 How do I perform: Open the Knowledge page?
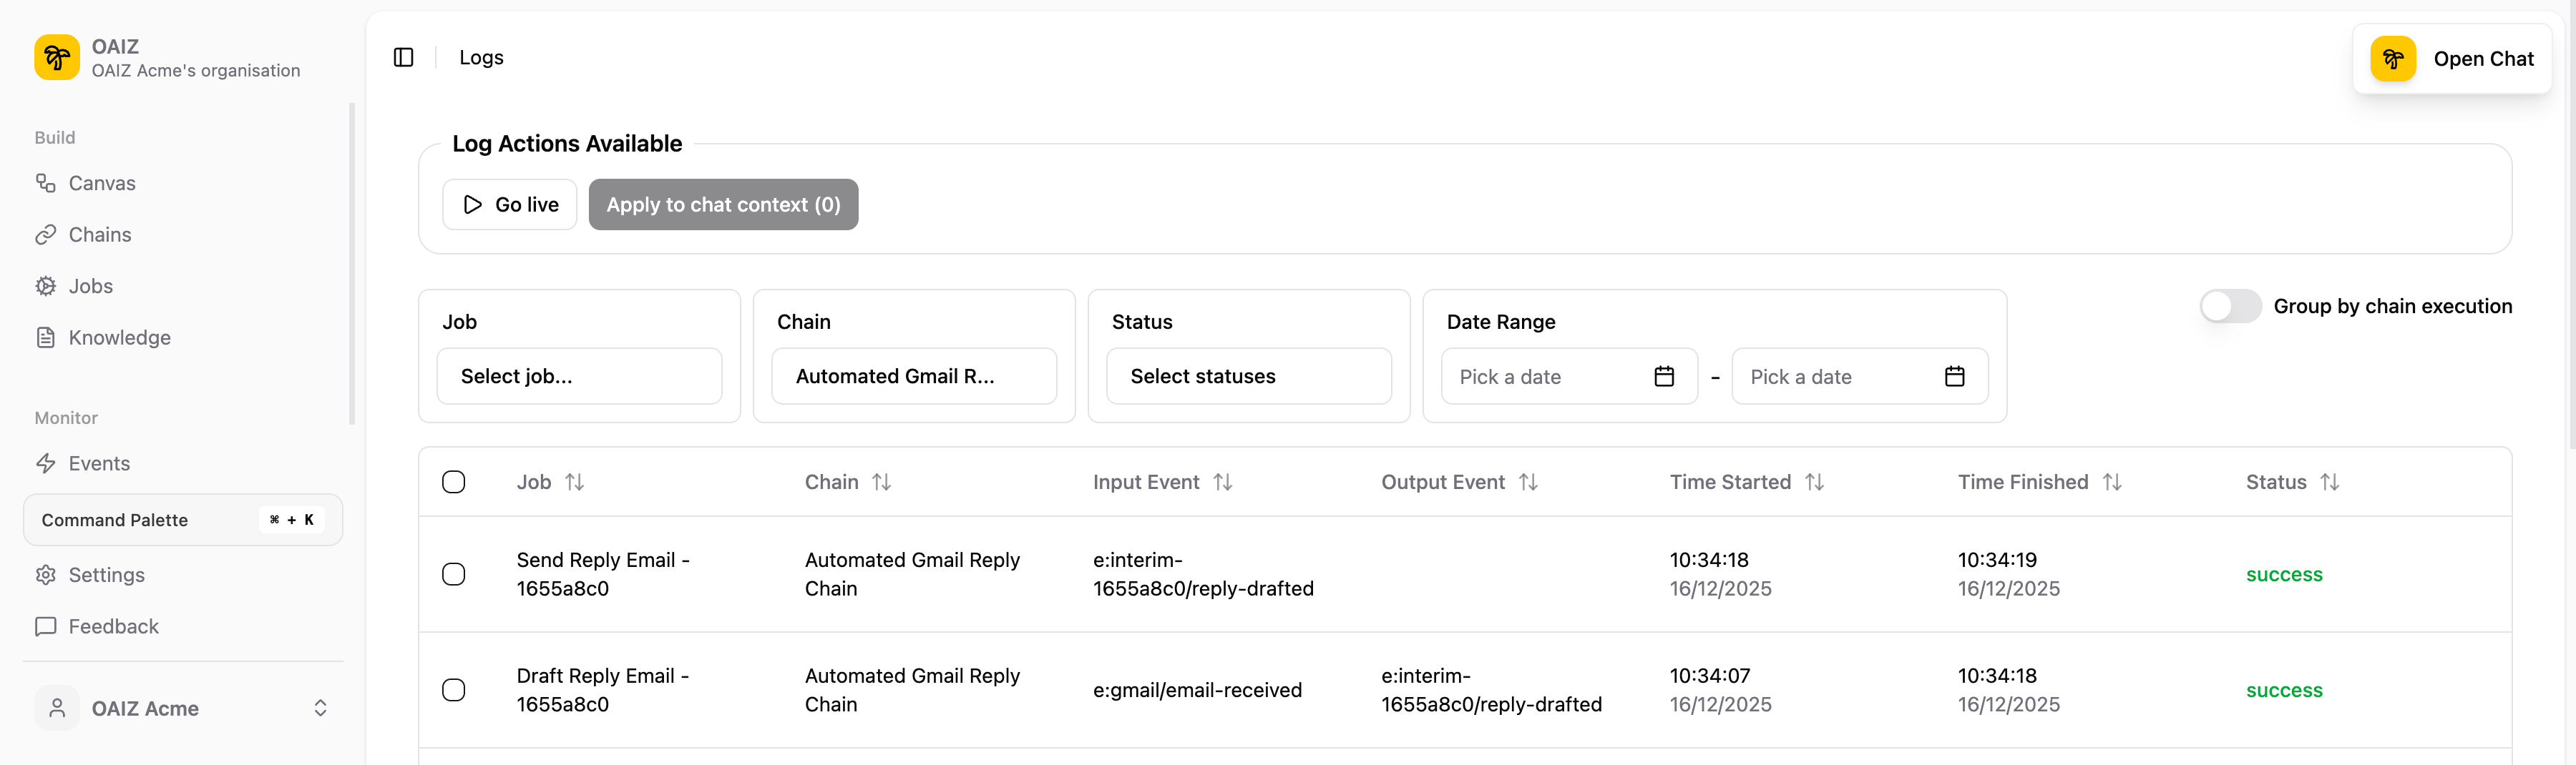click(119, 337)
